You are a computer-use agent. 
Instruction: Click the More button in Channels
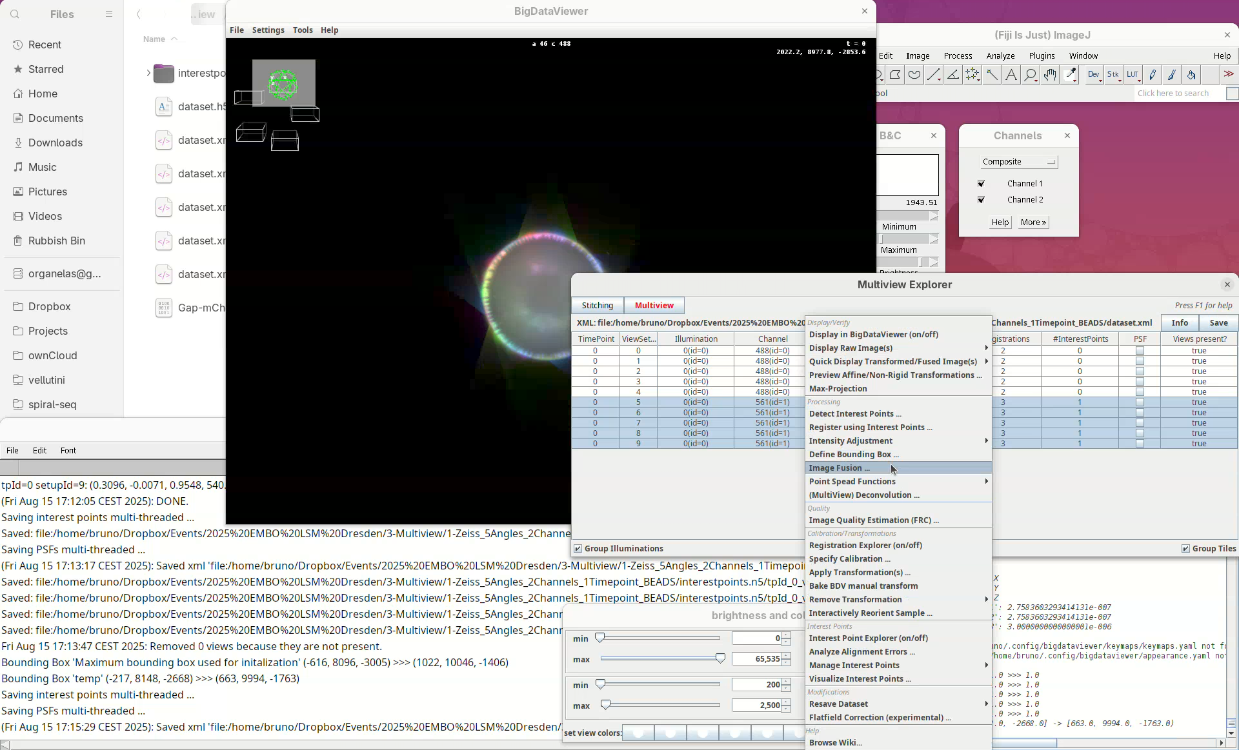coord(1032,222)
